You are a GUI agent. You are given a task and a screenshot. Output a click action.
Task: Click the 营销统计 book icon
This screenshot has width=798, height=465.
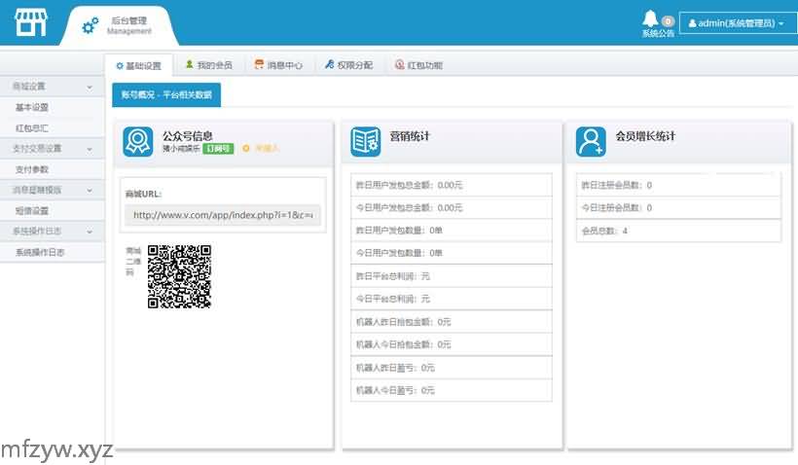(x=365, y=142)
